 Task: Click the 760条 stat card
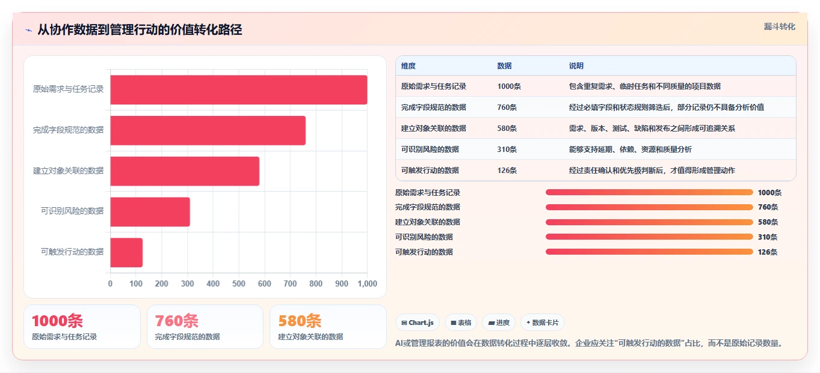pyautogui.click(x=205, y=327)
